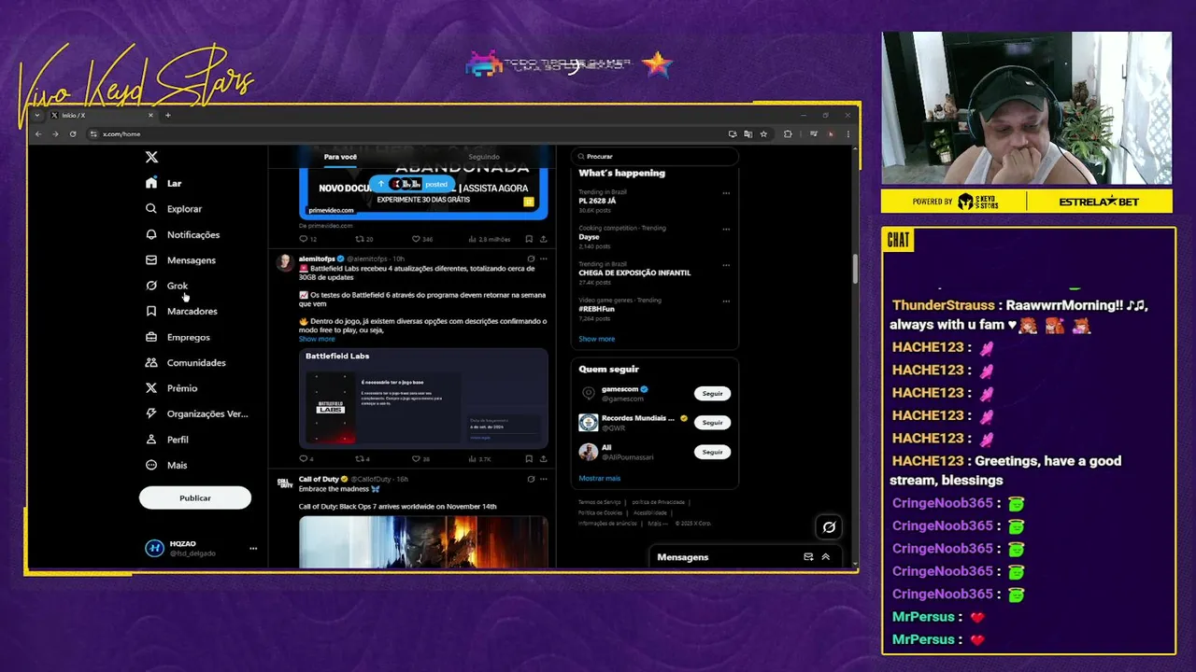This screenshot has height=672, width=1196.
Task: Open options for CHEGA DE EXPOSIÇÃO INFANTIL trend
Action: pos(726,265)
